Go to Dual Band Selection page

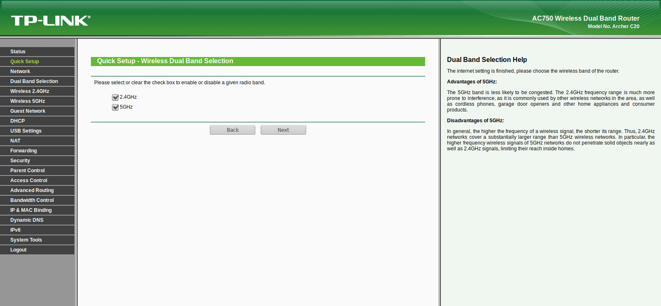point(37,81)
